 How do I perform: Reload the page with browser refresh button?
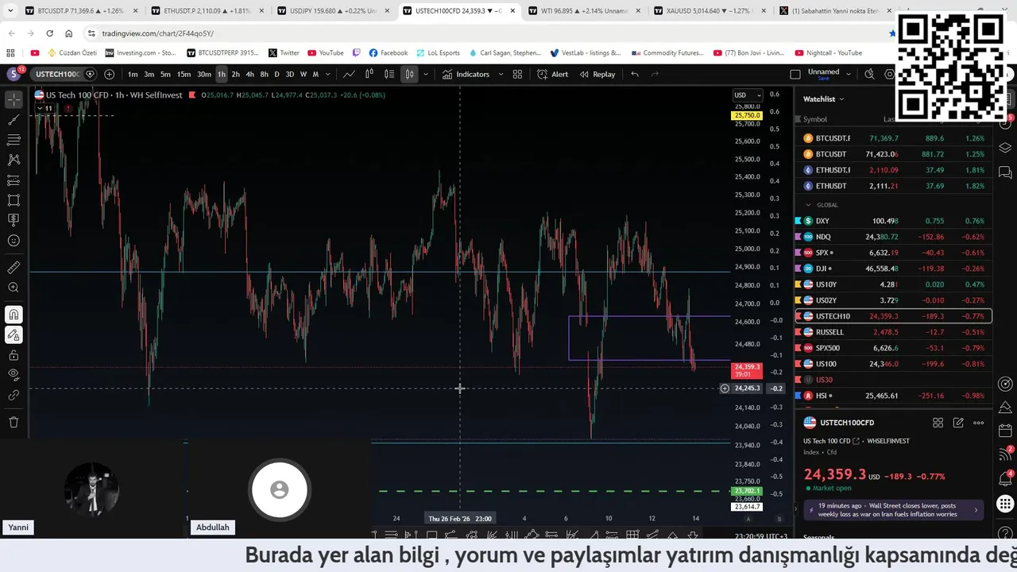click(49, 33)
